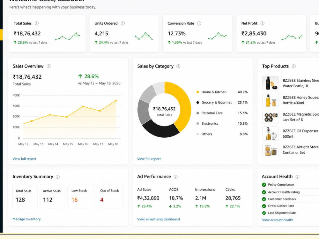This screenshot has height=239, width=319.
Task: Open Conversion Rate info tooltip icon
Action: pyautogui.click(x=199, y=23)
